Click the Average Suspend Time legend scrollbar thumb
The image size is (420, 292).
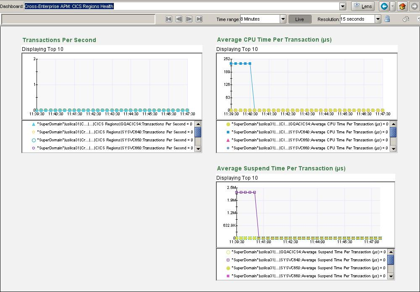point(391,260)
